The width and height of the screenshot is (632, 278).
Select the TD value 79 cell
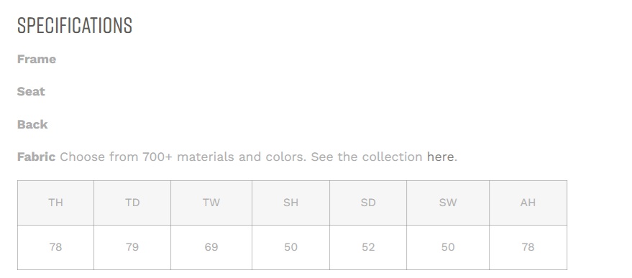click(x=132, y=247)
